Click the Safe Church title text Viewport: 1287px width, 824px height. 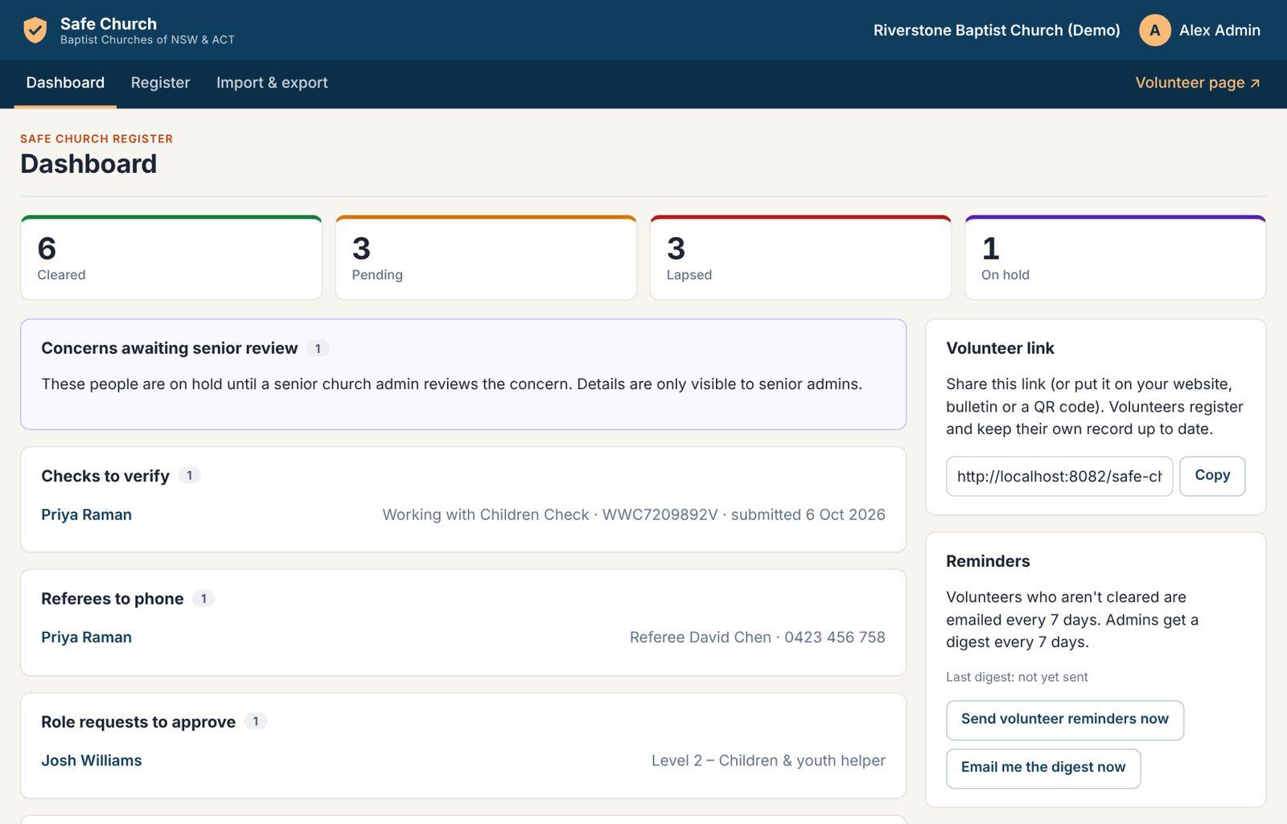pyautogui.click(x=109, y=23)
